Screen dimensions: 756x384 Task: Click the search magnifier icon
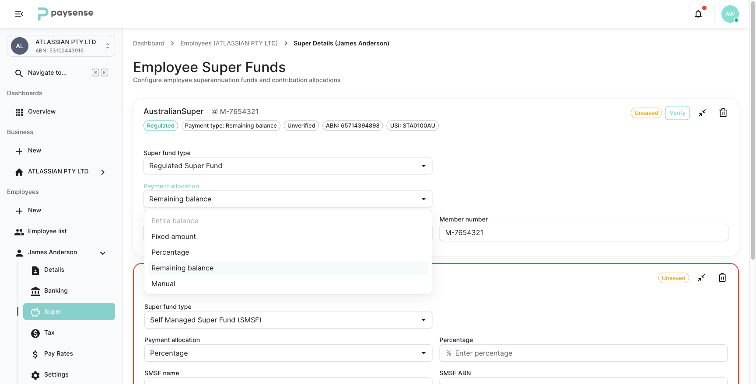(19, 73)
